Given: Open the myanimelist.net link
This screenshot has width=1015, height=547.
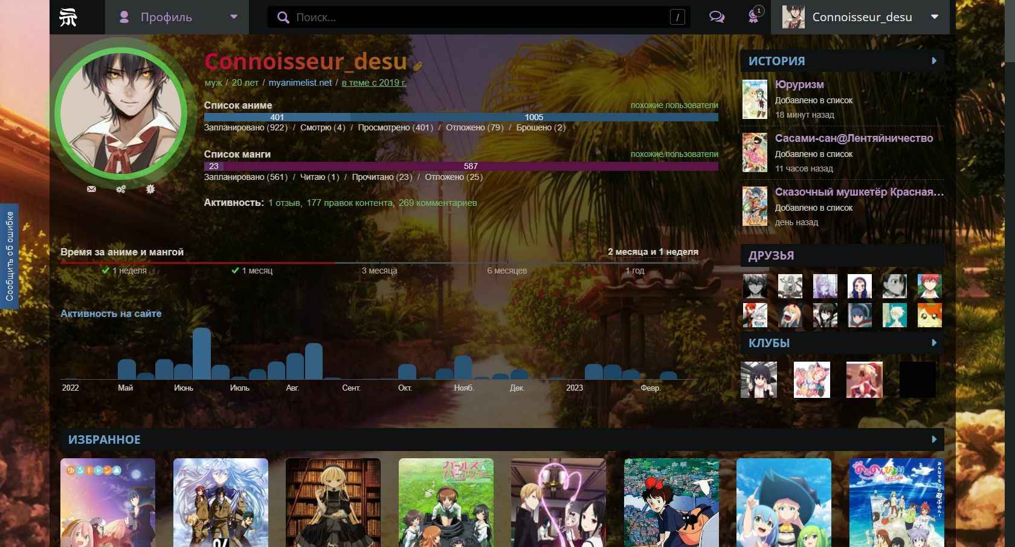Looking at the screenshot, I should tap(300, 83).
